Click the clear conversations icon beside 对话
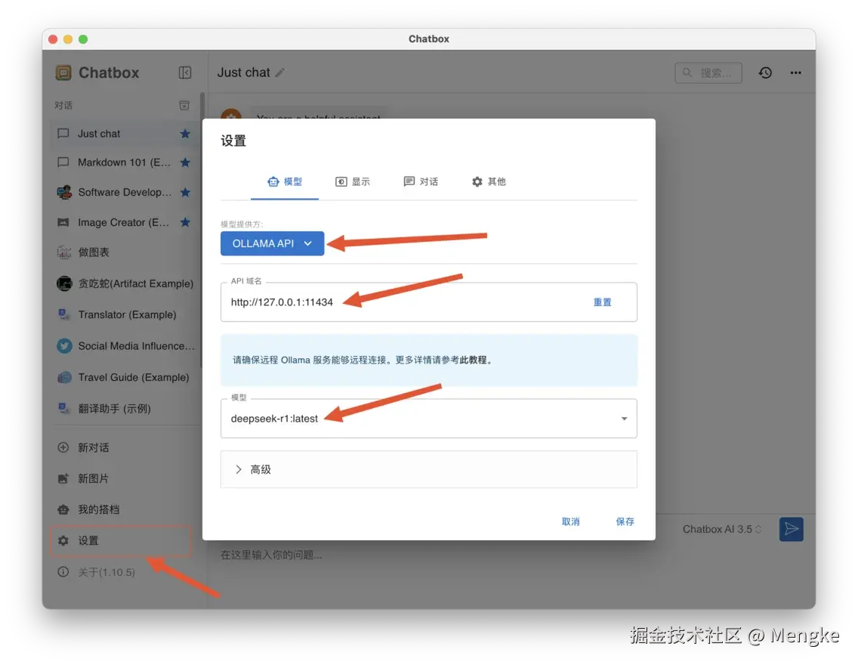Image resolution: width=858 pixels, height=665 pixels. pos(184,105)
